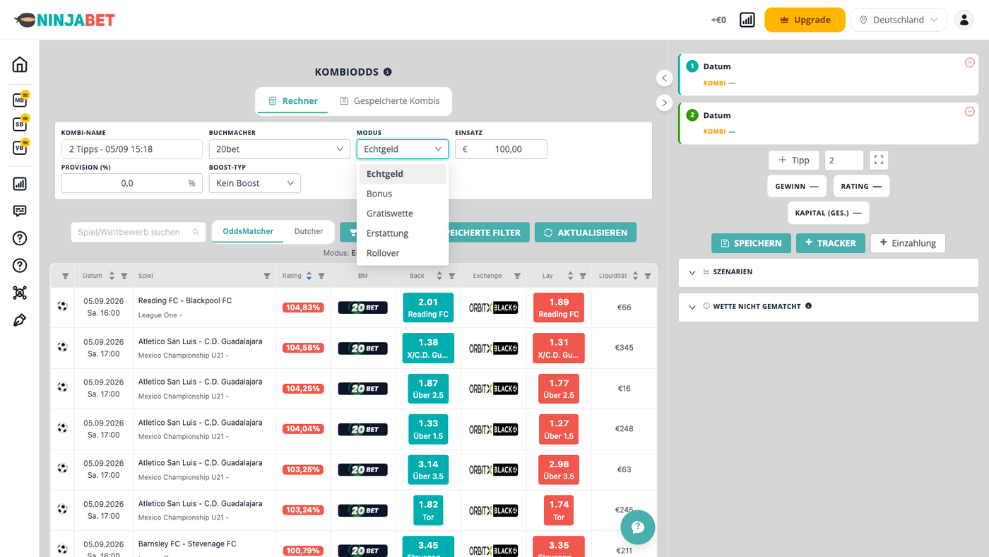Select Erstattung mode option

point(403,233)
